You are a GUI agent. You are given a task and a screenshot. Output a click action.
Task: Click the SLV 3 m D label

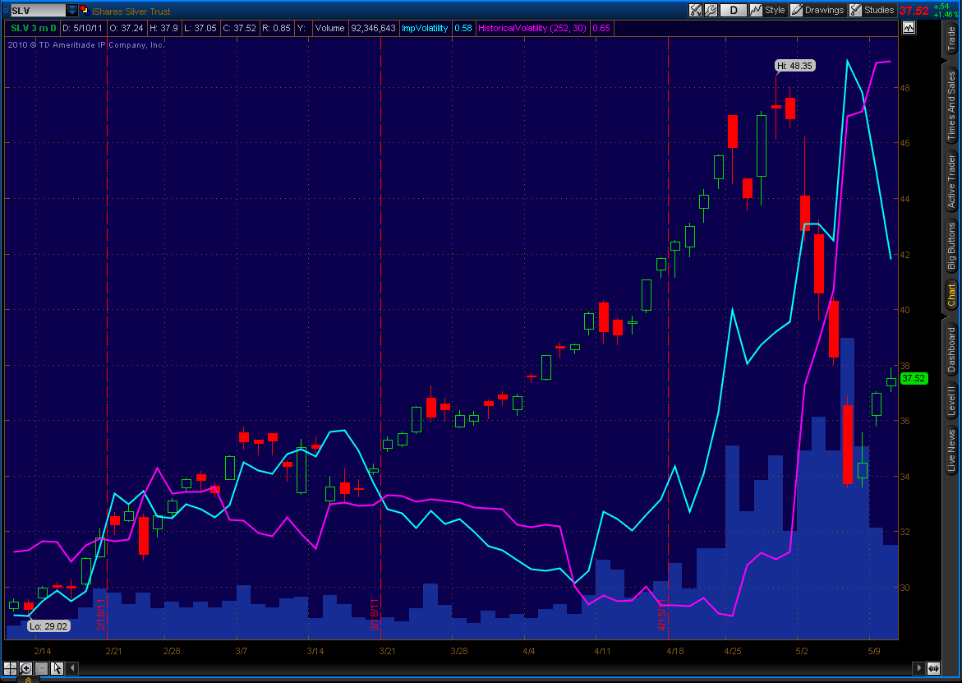click(34, 28)
